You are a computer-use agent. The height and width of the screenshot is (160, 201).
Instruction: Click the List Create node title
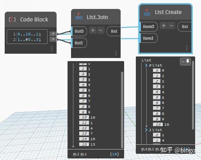pos(168,12)
